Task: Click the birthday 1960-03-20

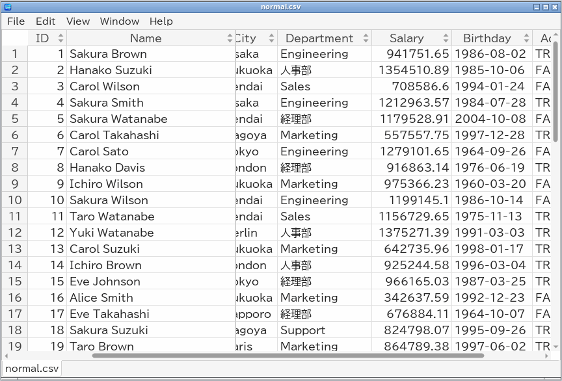Action: (492, 184)
